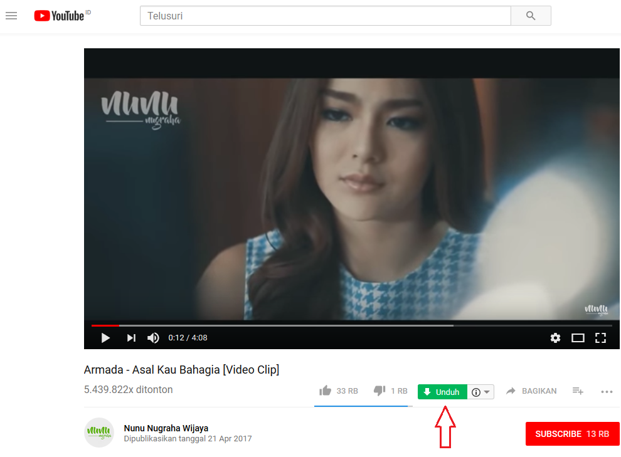
Task: Seek on the video progress bar
Action: (x=351, y=325)
